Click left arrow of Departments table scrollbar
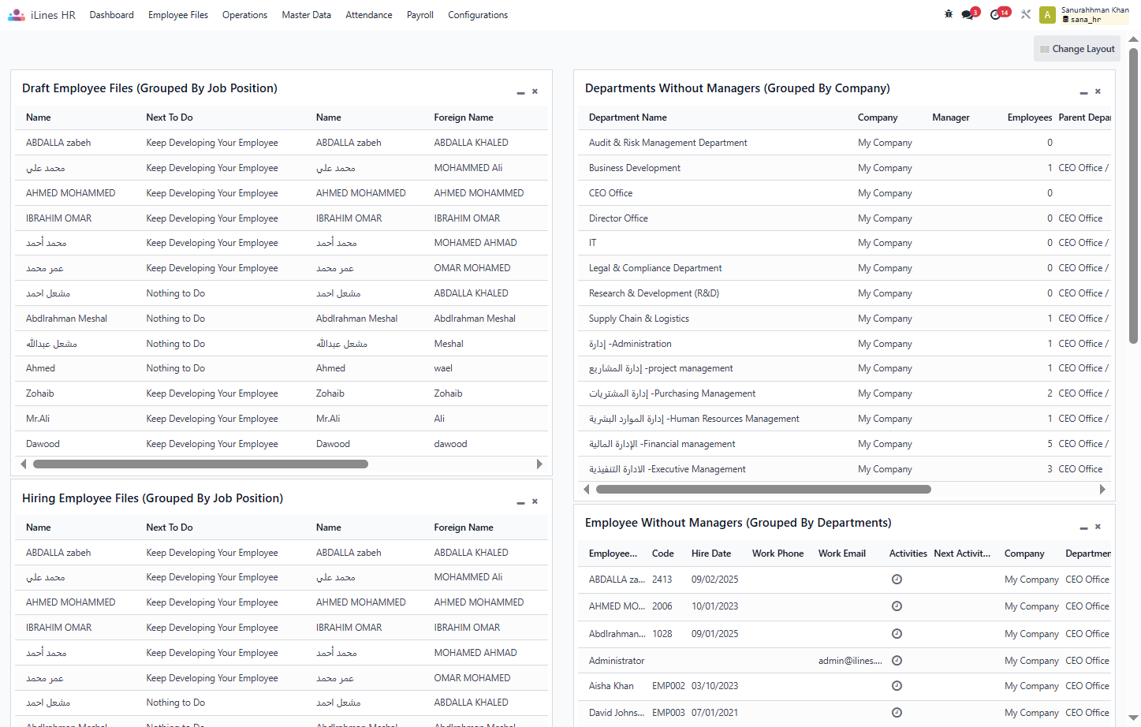The width and height of the screenshot is (1141, 727). pyautogui.click(x=586, y=490)
